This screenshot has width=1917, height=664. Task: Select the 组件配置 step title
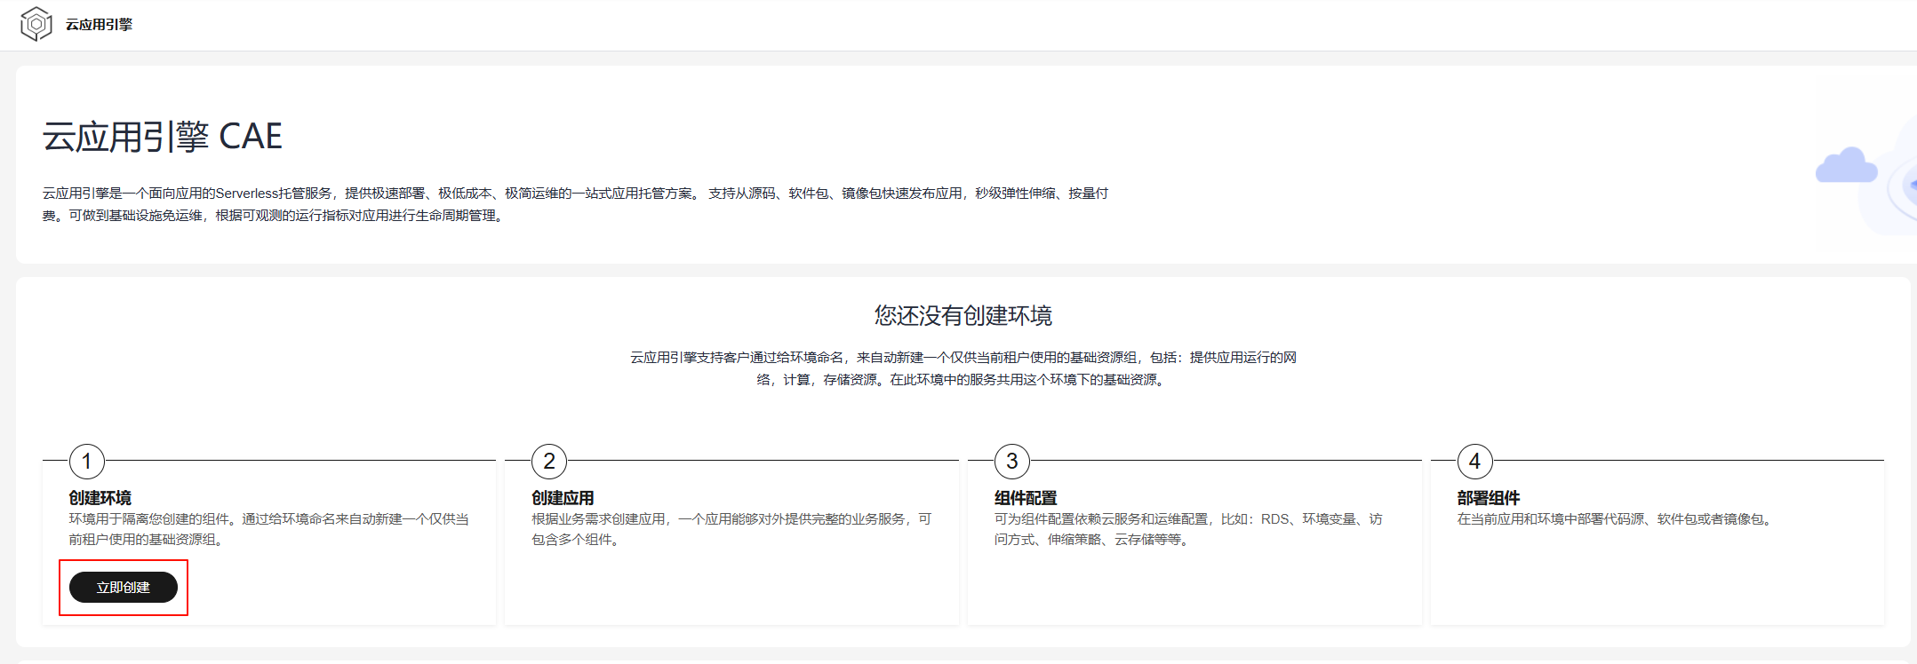pyautogui.click(x=1026, y=498)
